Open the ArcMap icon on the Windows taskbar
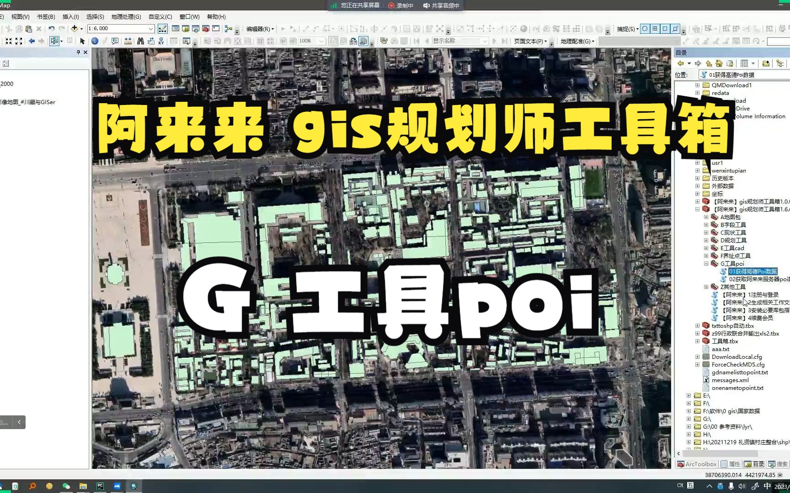 coord(133,486)
